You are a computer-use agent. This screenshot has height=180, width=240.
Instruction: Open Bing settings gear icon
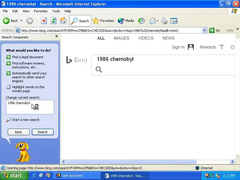232,47
